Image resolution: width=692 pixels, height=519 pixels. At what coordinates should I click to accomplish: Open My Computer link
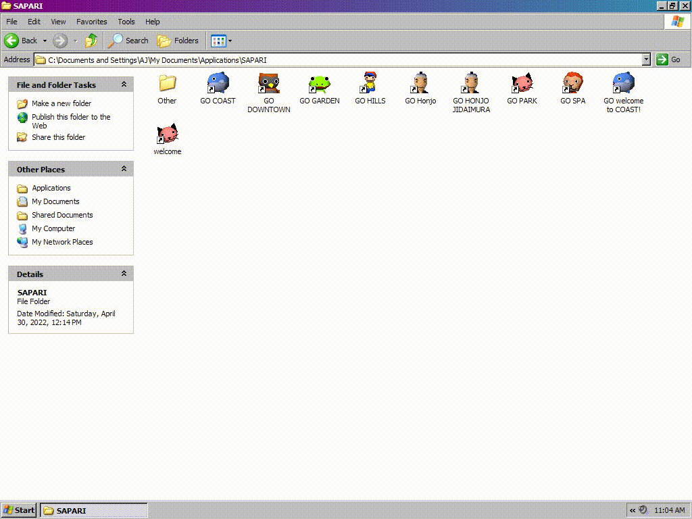pyautogui.click(x=53, y=228)
